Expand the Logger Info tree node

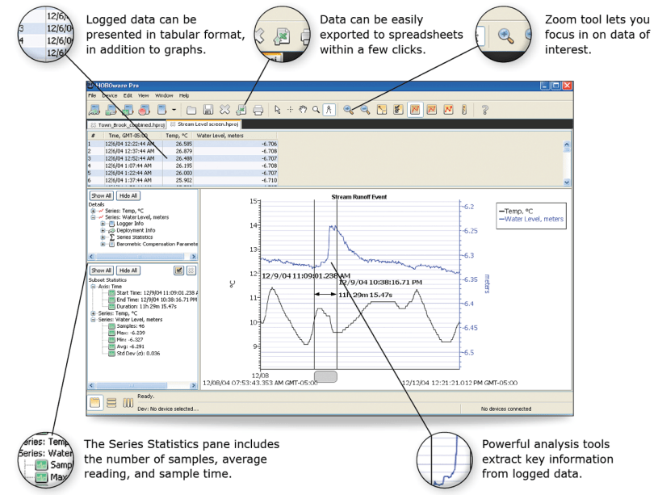coord(103,224)
